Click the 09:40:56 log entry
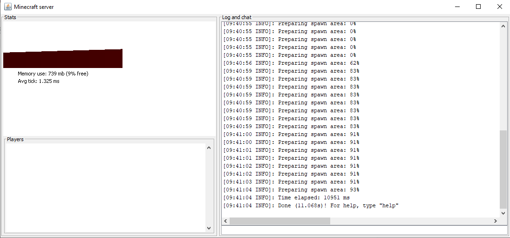510x238 pixels. point(291,63)
